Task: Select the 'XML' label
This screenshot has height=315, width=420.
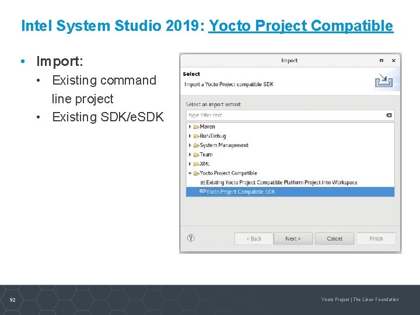Action: click(205, 164)
